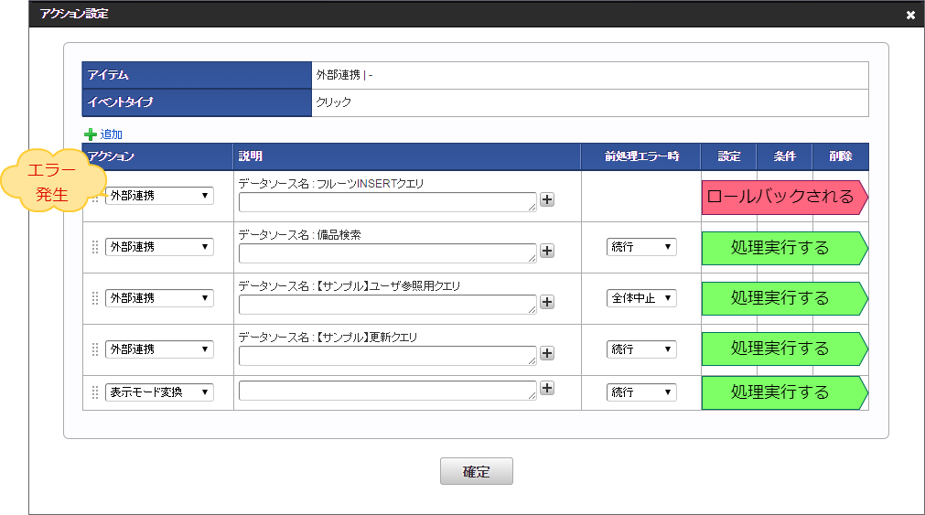
Task: Click text データソース名 : フルーツINSERTクエリ
Action: (x=331, y=184)
